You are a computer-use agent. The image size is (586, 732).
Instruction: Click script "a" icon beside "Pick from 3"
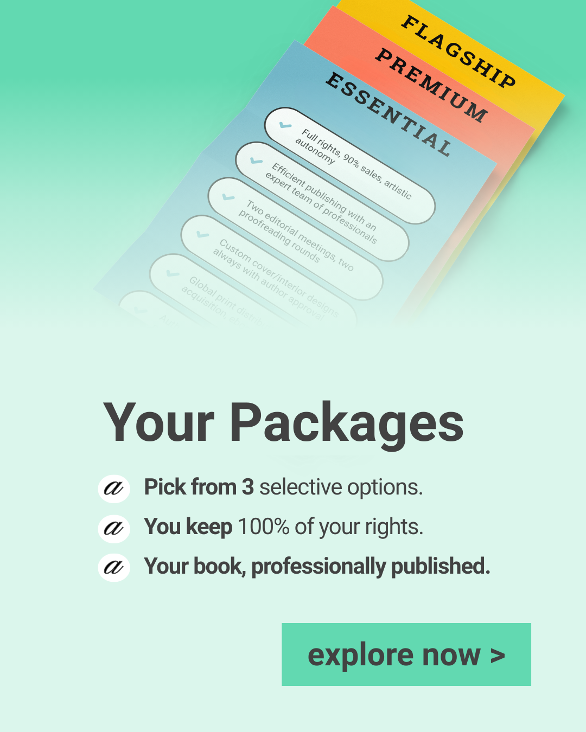coord(114,488)
